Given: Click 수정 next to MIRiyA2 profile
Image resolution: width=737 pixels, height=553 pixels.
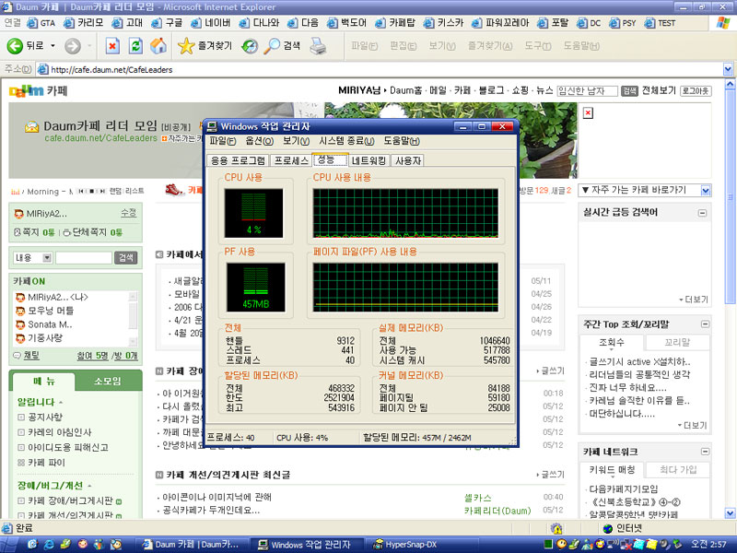Looking at the screenshot, I should (x=128, y=213).
